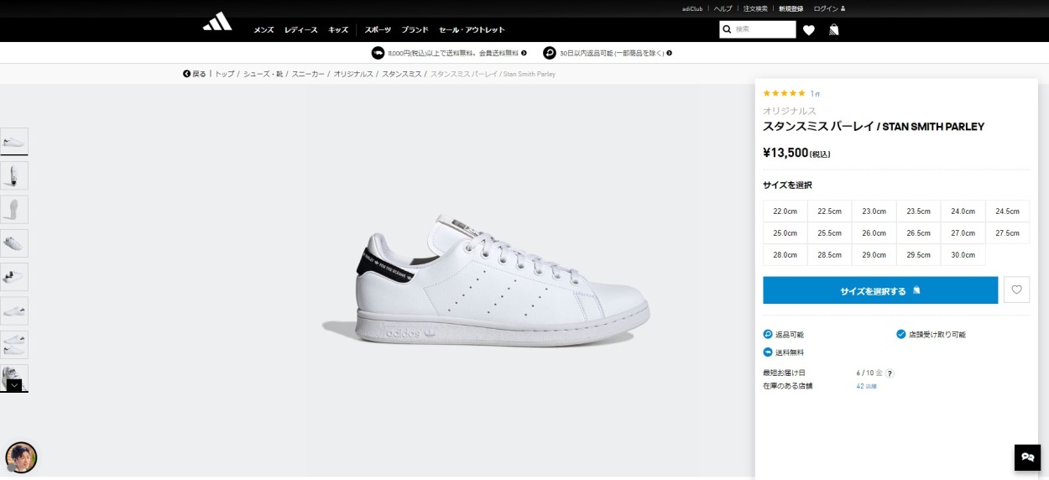The width and height of the screenshot is (1049, 480).
Task: Click the delivery date help question mark
Action: click(890, 373)
